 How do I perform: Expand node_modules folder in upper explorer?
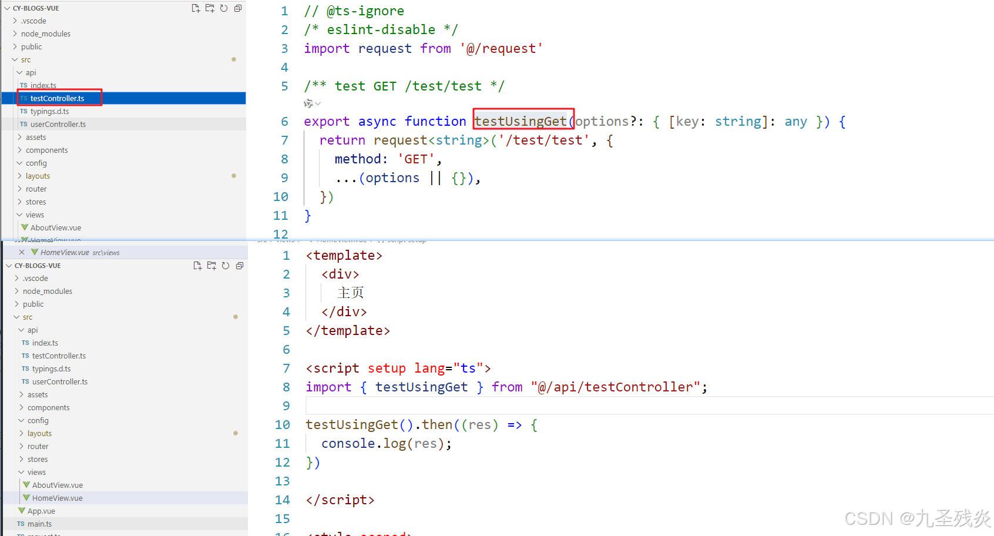click(x=125, y=34)
